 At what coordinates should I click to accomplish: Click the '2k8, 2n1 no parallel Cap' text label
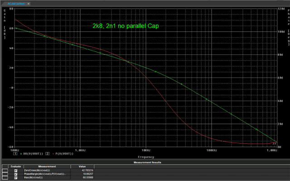pyautogui.click(x=126, y=26)
